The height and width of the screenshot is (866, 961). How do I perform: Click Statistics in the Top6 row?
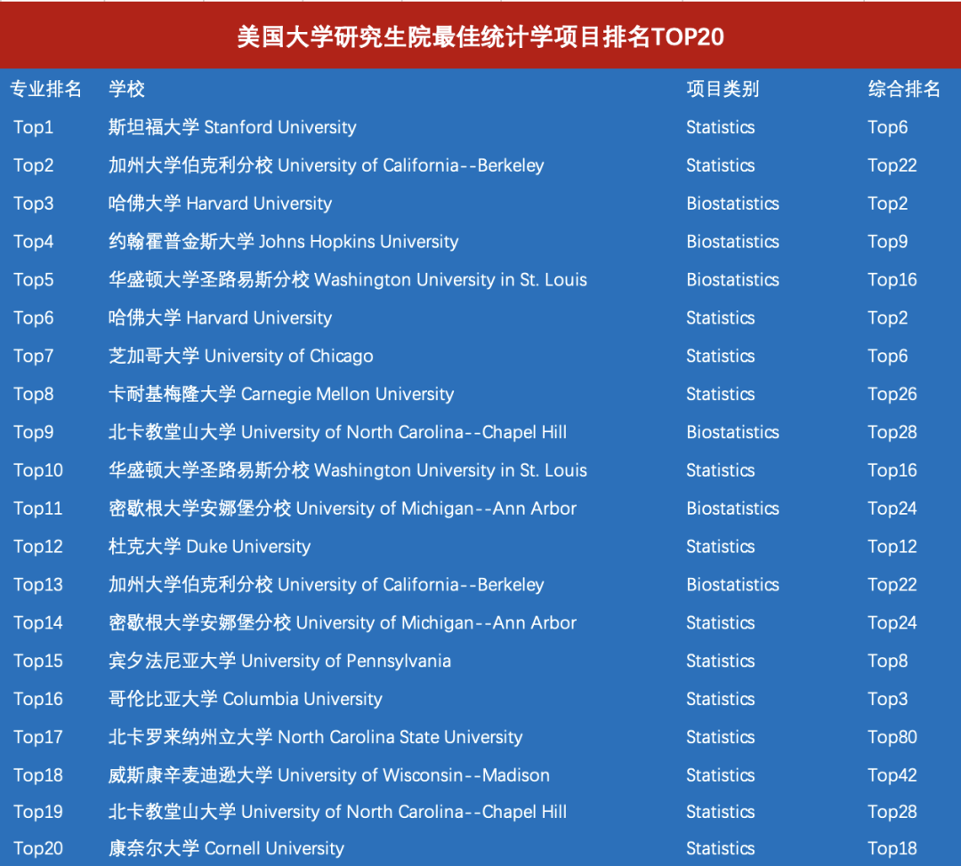(720, 318)
